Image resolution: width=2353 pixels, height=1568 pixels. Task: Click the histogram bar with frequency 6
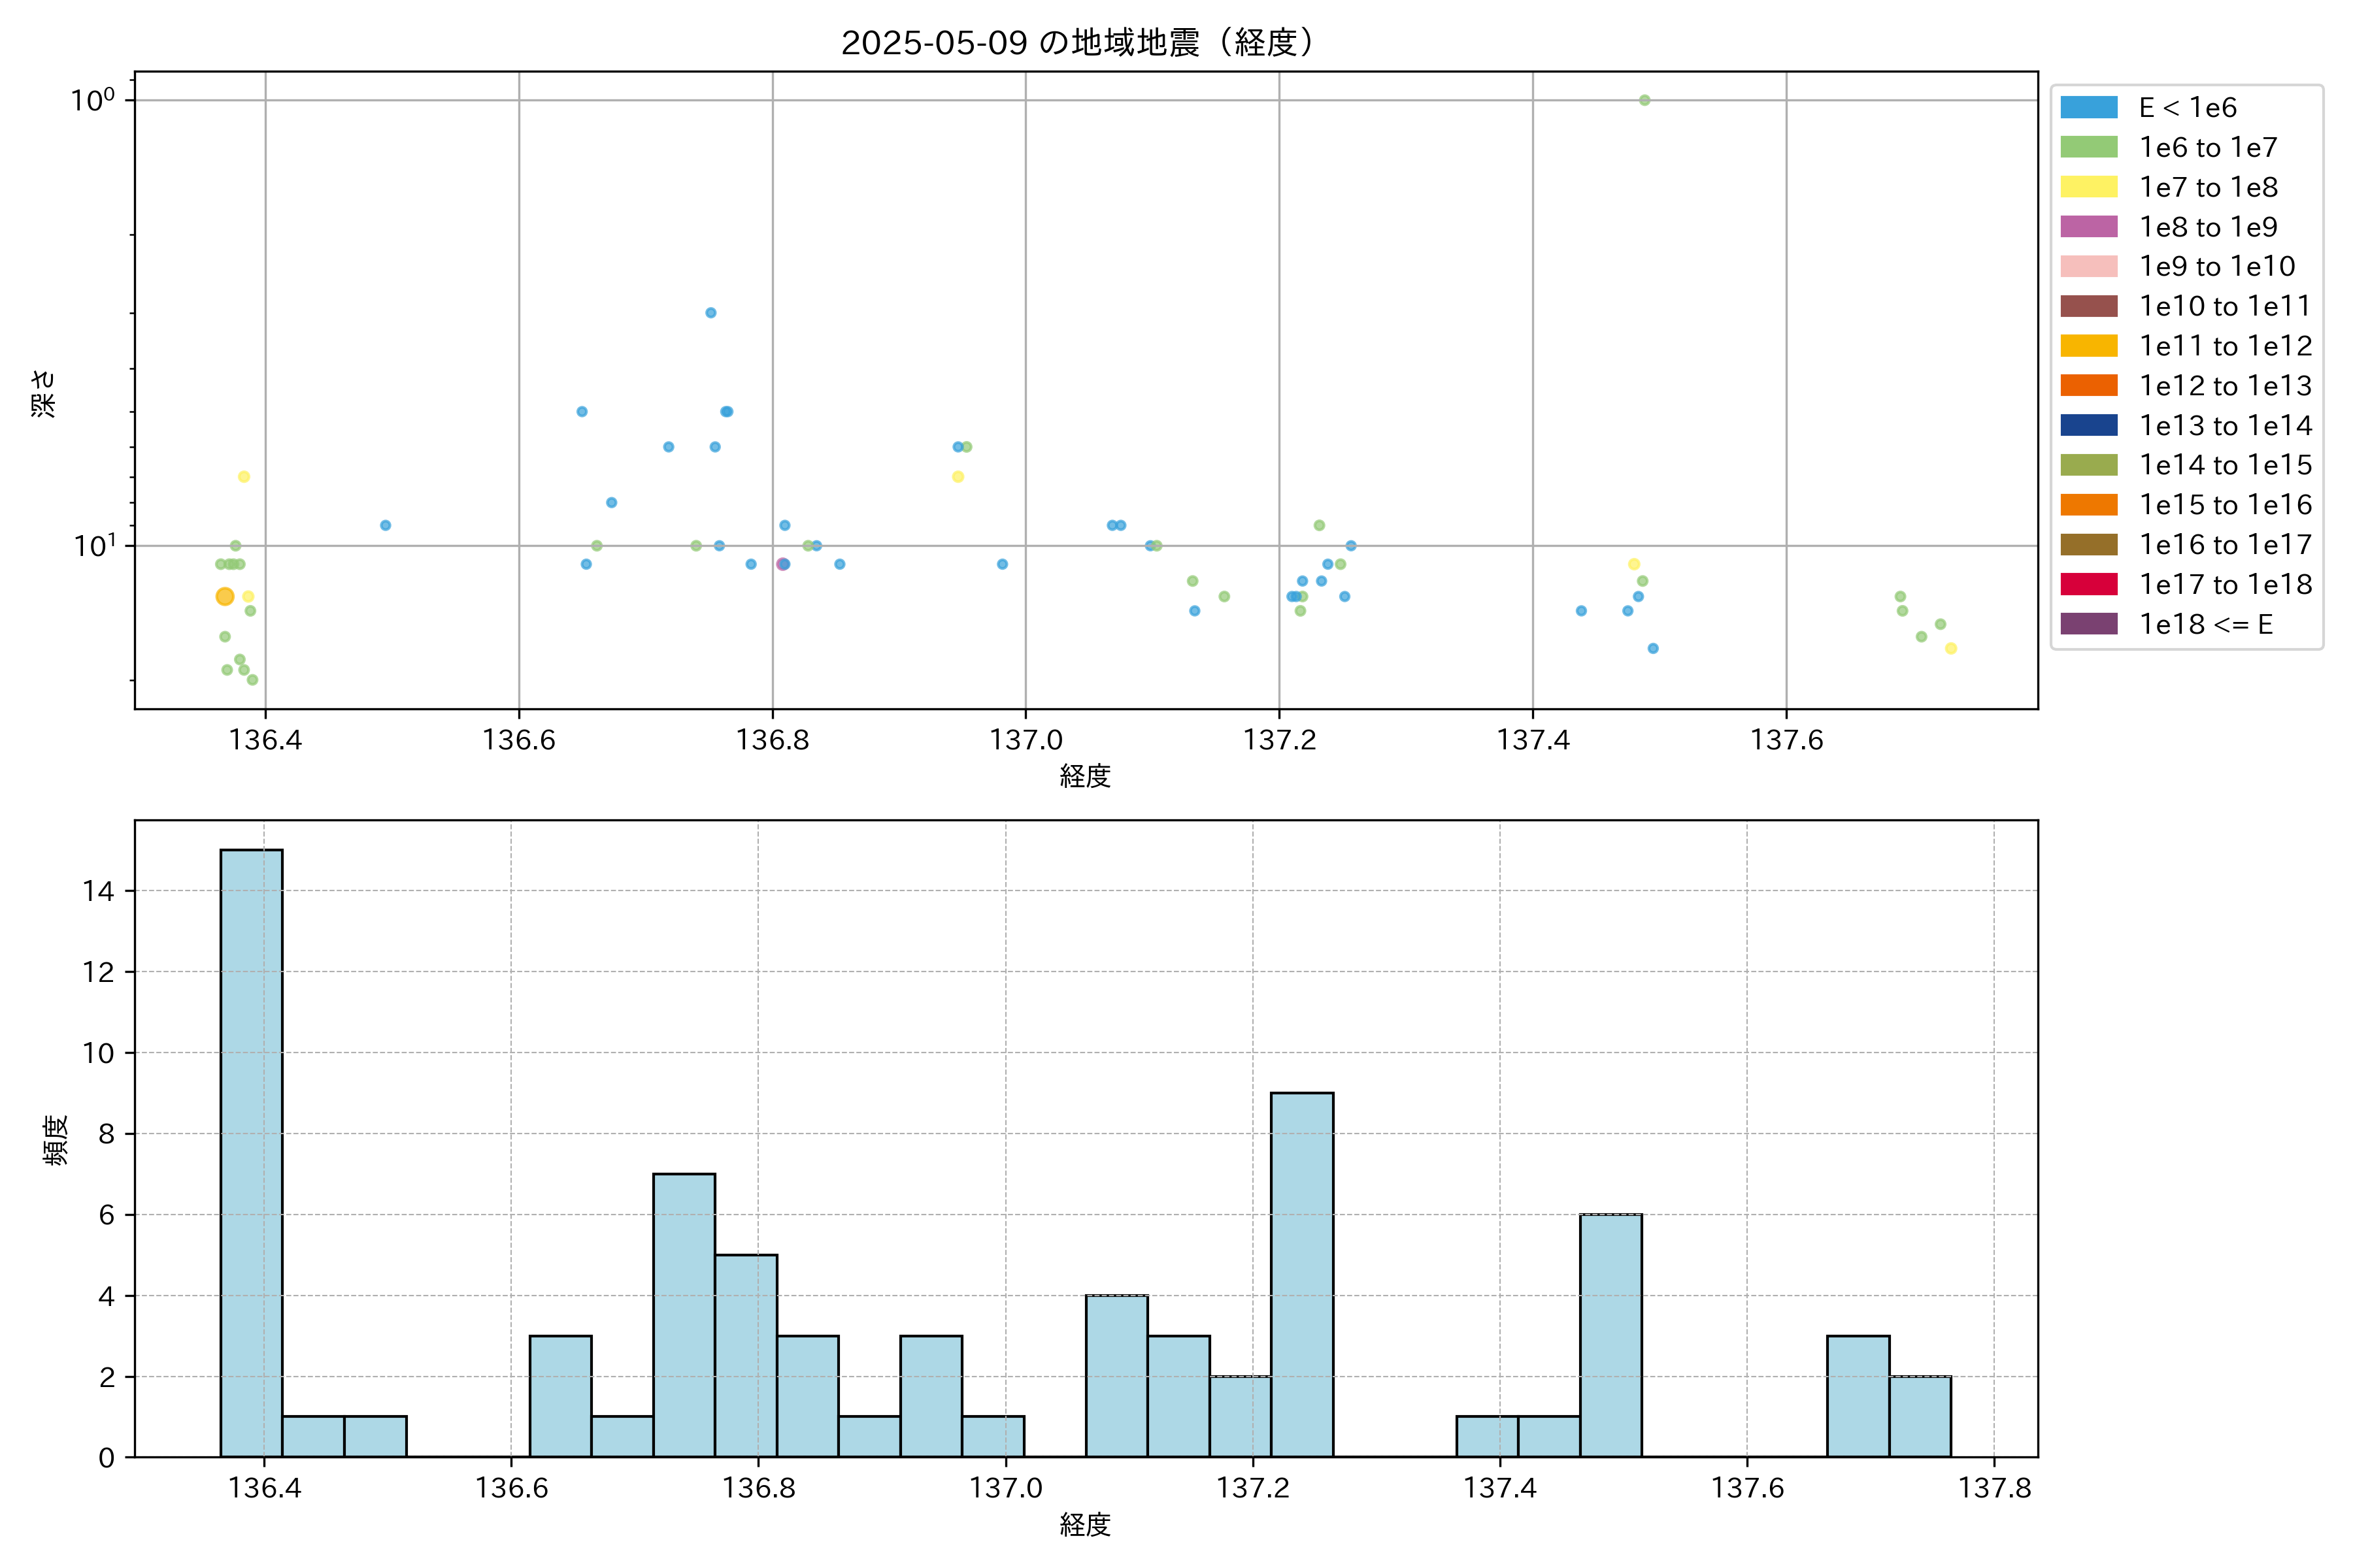1610,1335
